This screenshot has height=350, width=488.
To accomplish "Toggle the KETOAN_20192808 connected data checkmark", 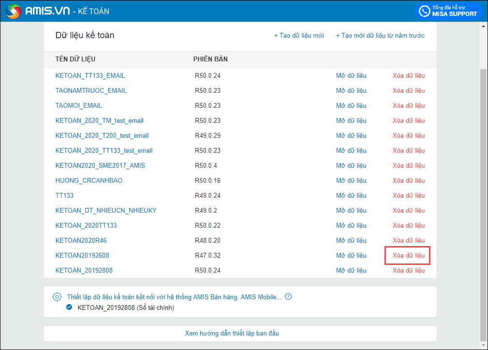I will click(69, 307).
